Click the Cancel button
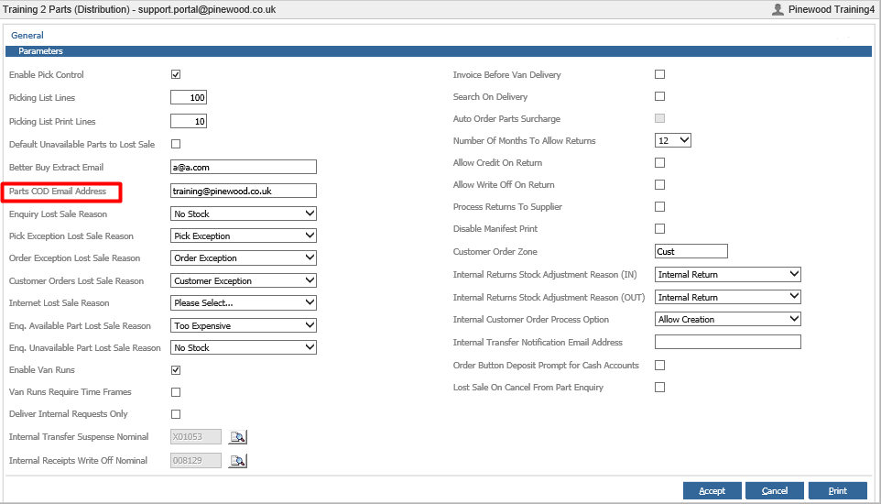The height and width of the screenshot is (504, 881). (774, 491)
